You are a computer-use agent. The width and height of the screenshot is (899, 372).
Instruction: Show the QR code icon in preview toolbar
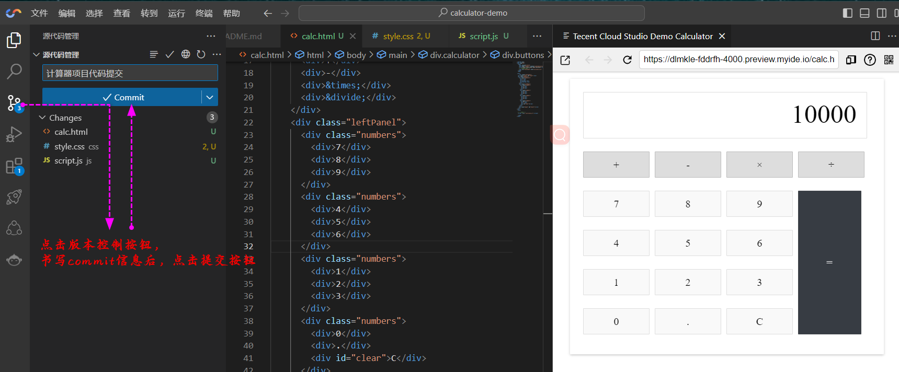(x=889, y=60)
